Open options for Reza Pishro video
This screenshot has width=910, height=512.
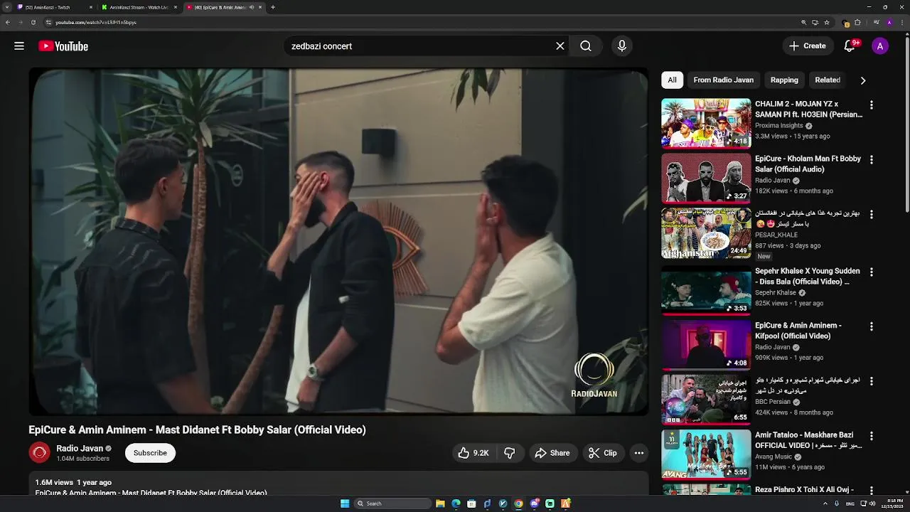871,491
